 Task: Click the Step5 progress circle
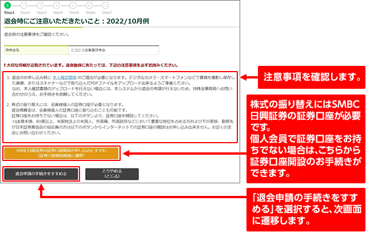pos(73,5)
